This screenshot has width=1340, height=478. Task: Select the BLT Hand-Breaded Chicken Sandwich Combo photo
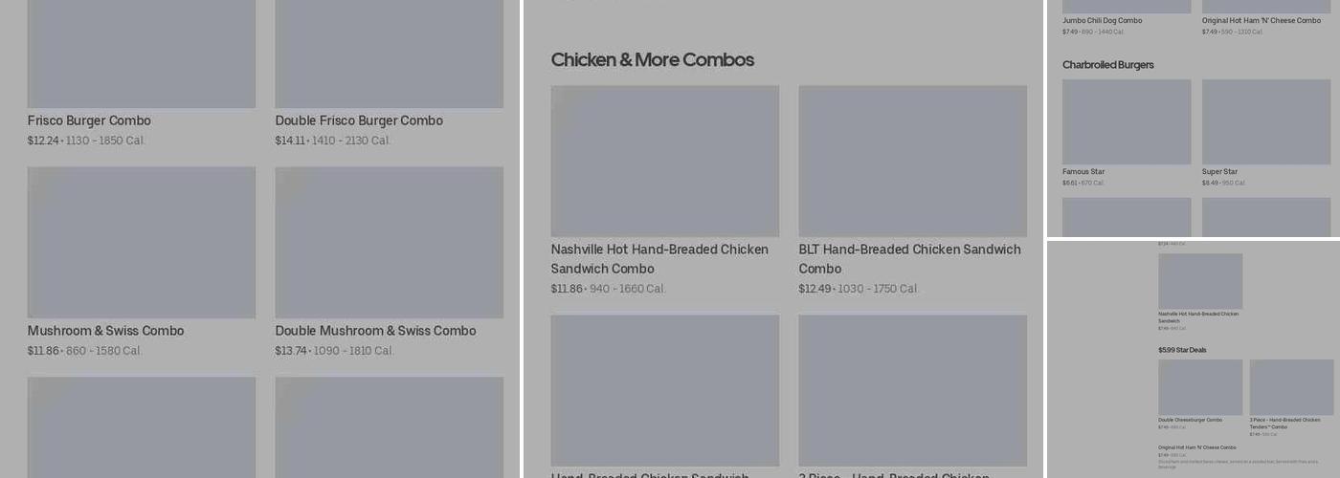[912, 161]
